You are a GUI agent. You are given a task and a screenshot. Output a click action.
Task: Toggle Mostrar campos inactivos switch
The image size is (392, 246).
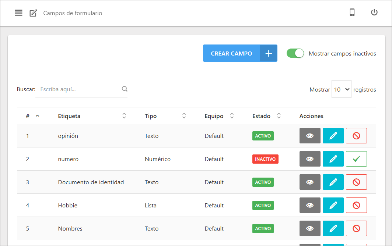[295, 53]
